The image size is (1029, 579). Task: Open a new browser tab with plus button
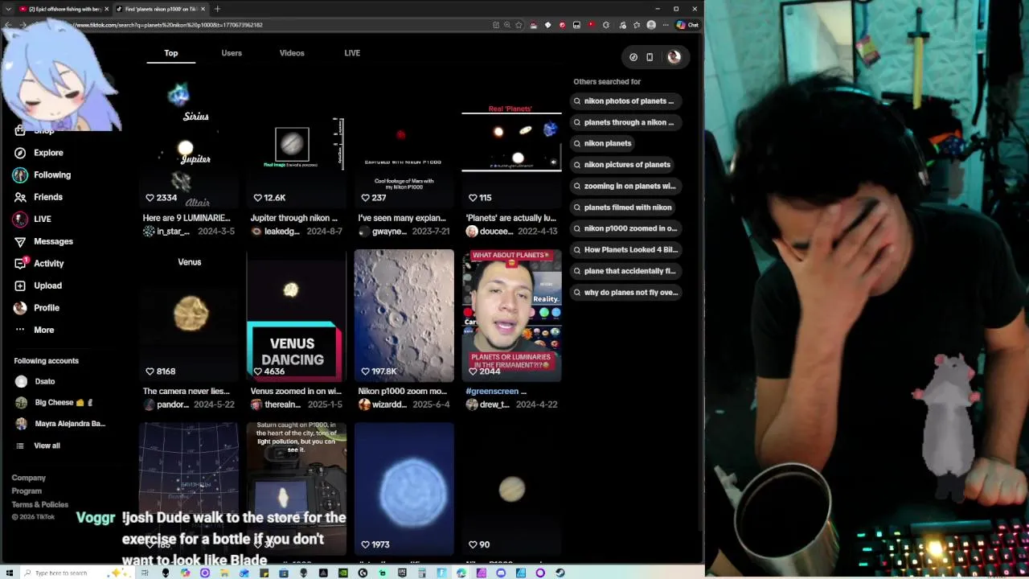217,9
